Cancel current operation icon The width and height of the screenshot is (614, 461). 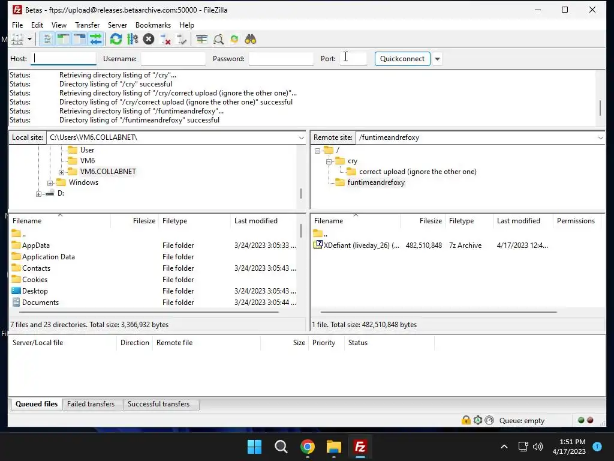coord(149,39)
